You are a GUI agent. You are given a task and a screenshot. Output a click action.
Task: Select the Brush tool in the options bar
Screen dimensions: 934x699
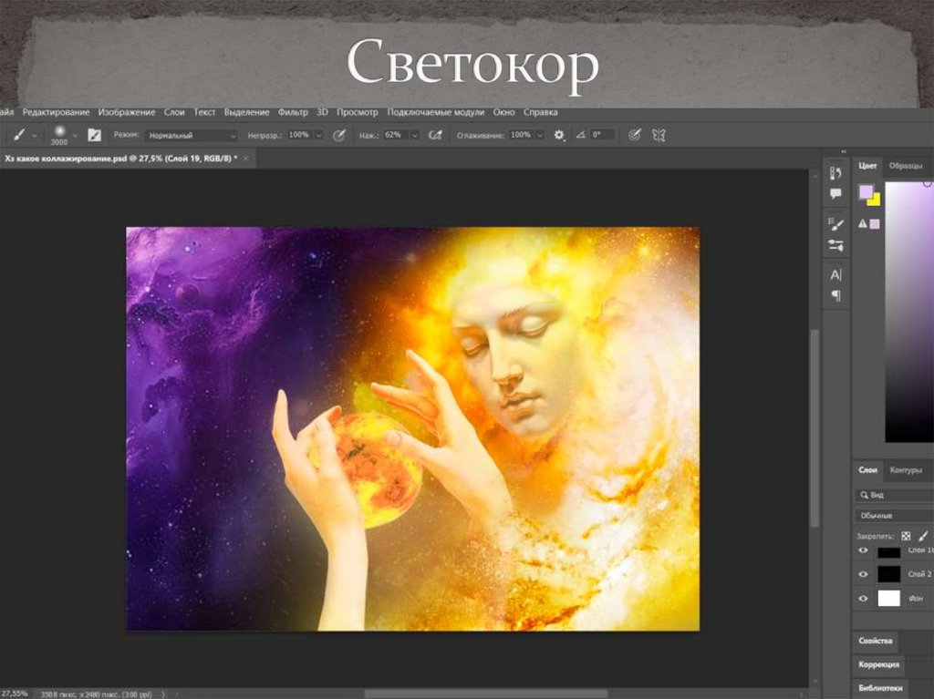pyautogui.click(x=20, y=134)
